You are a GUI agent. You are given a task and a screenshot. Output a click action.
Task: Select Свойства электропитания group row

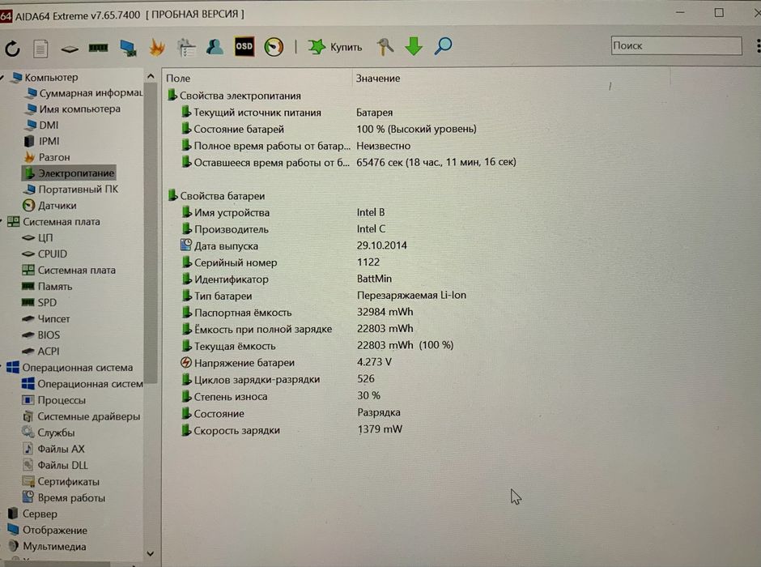(235, 96)
